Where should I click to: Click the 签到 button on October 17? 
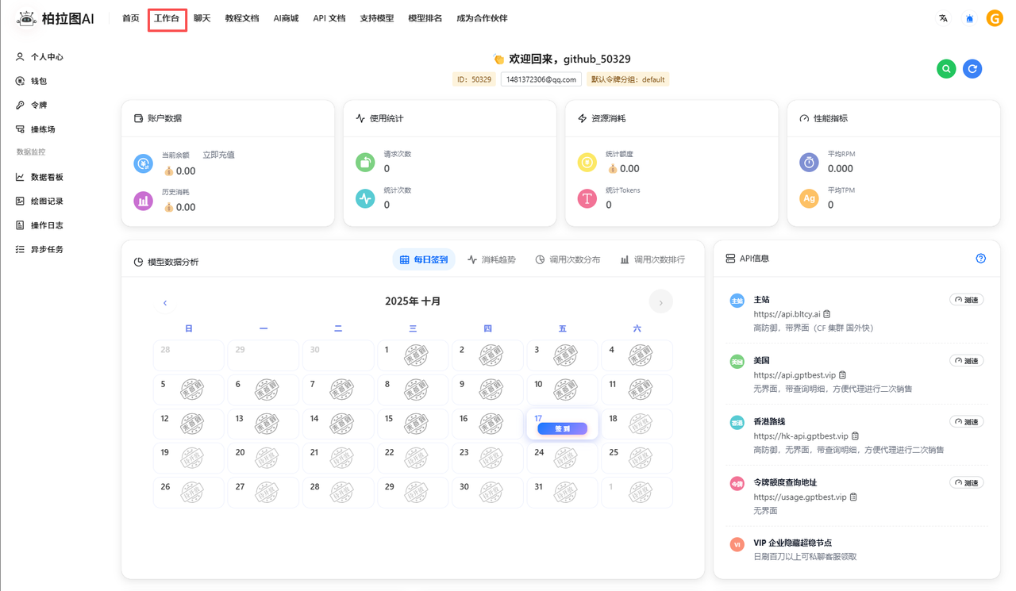pos(562,428)
